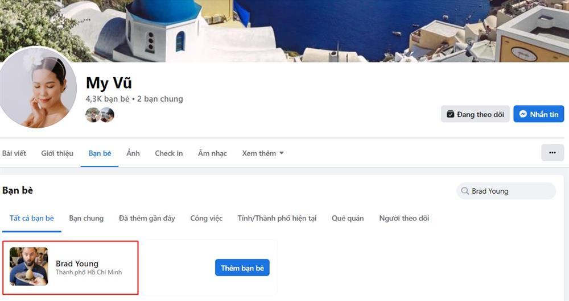The image size is (569, 301).
Task: Expand the Xem thêm dropdown
Action: point(263,153)
